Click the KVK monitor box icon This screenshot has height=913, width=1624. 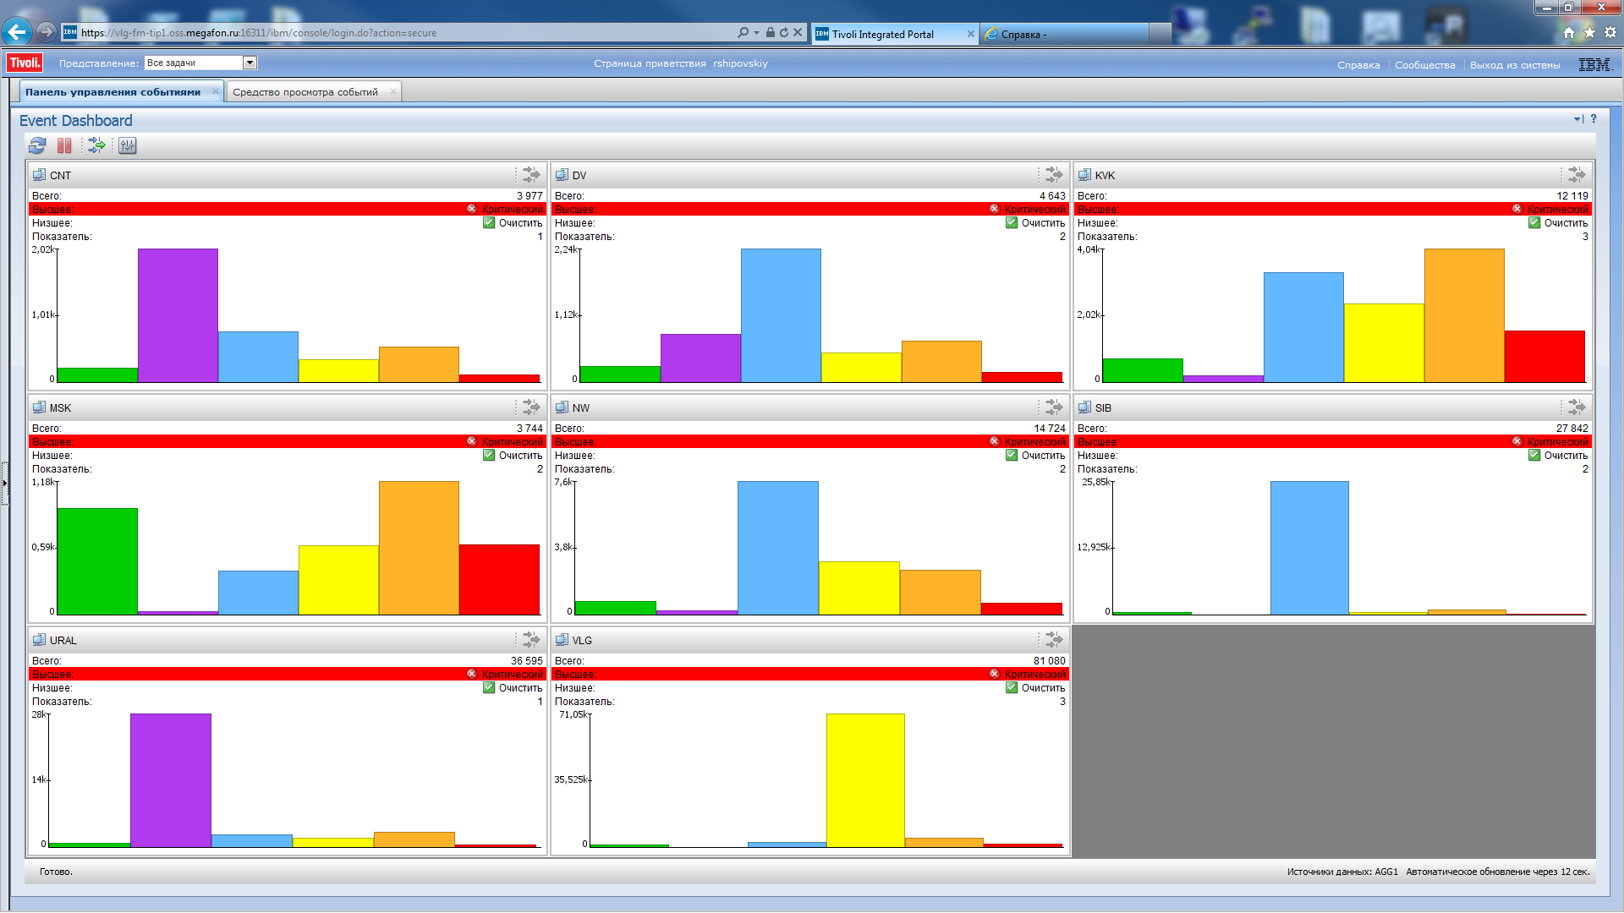(x=1084, y=175)
